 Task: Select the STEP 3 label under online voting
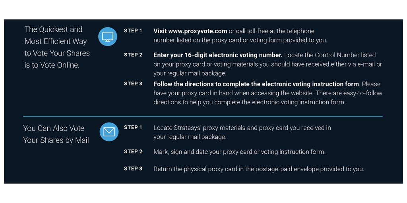pyautogui.click(x=133, y=84)
